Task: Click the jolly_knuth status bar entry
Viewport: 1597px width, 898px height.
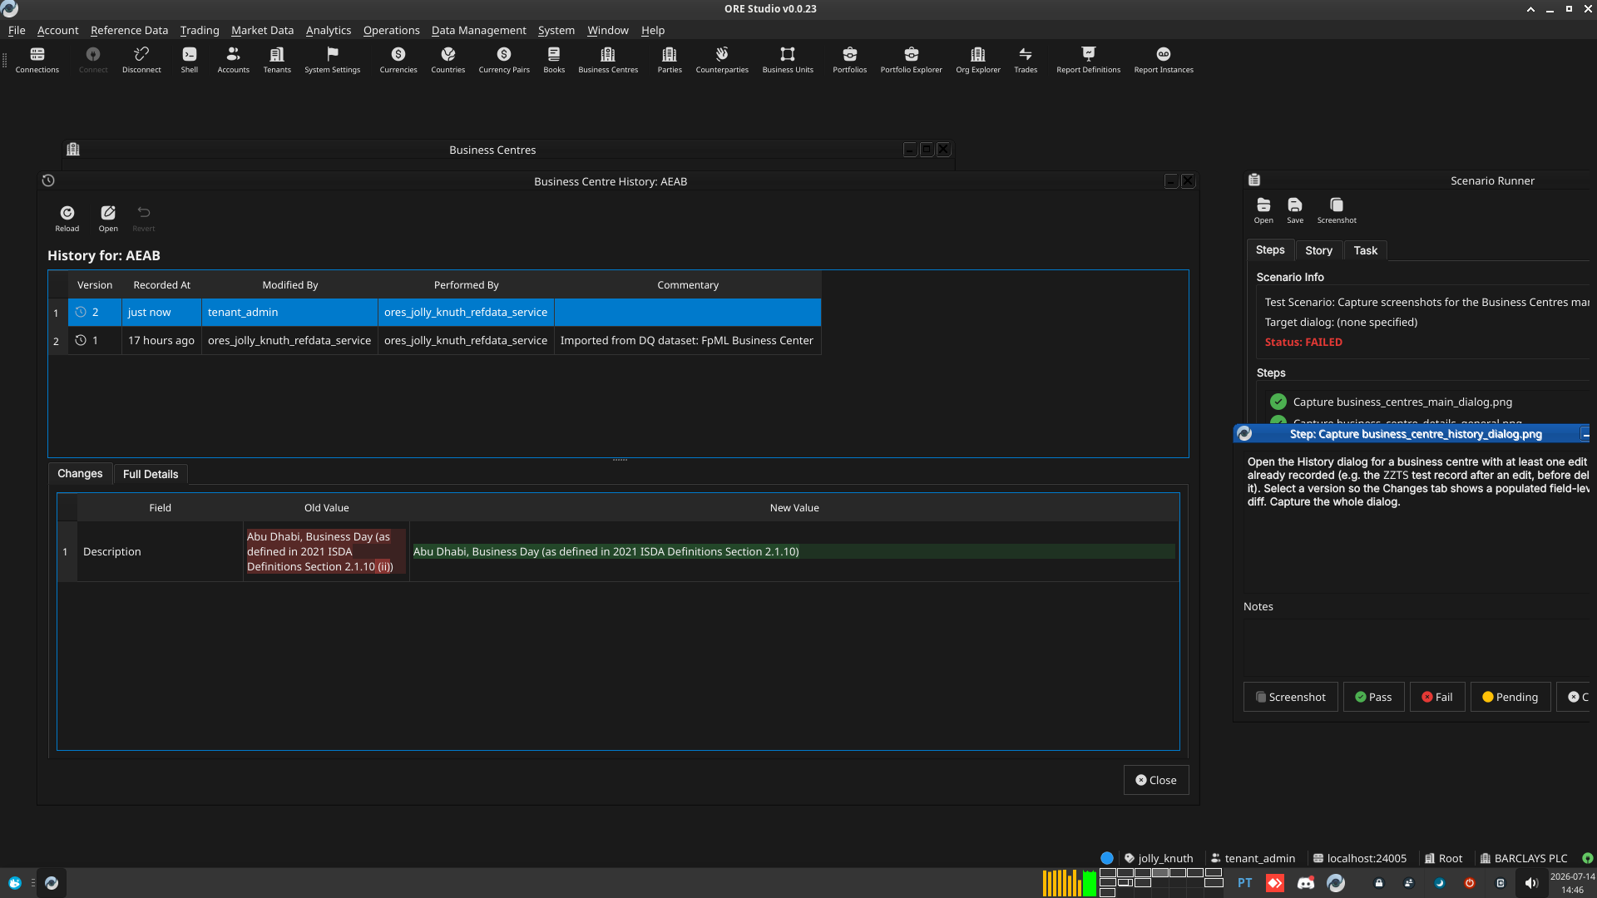Action: pyautogui.click(x=1158, y=858)
